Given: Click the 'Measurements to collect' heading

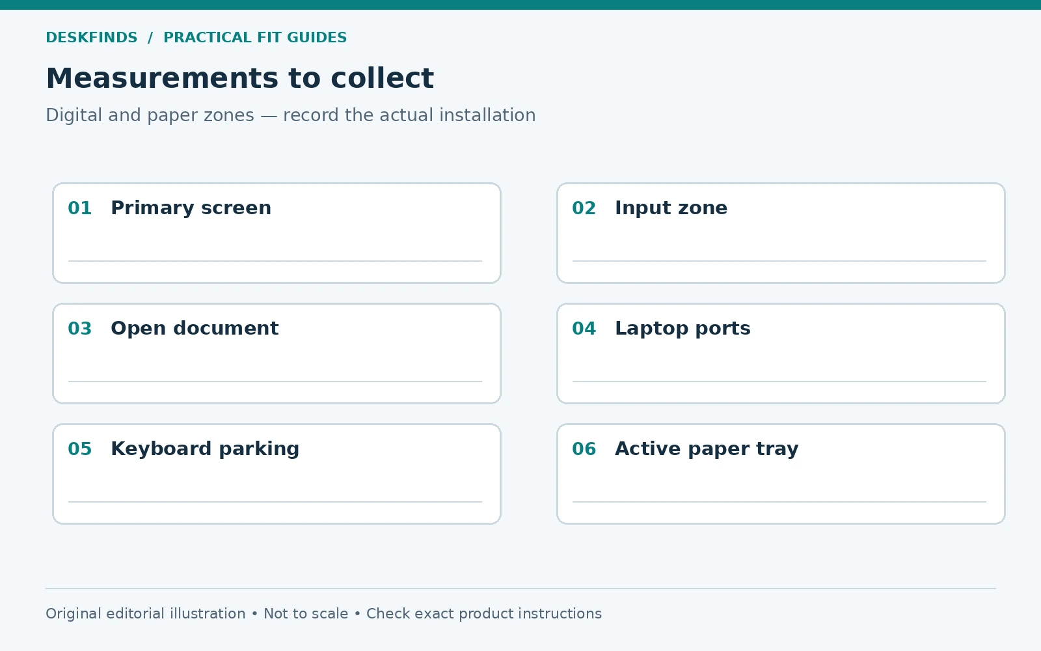Looking at the screenshot, I should coord(239,79).
